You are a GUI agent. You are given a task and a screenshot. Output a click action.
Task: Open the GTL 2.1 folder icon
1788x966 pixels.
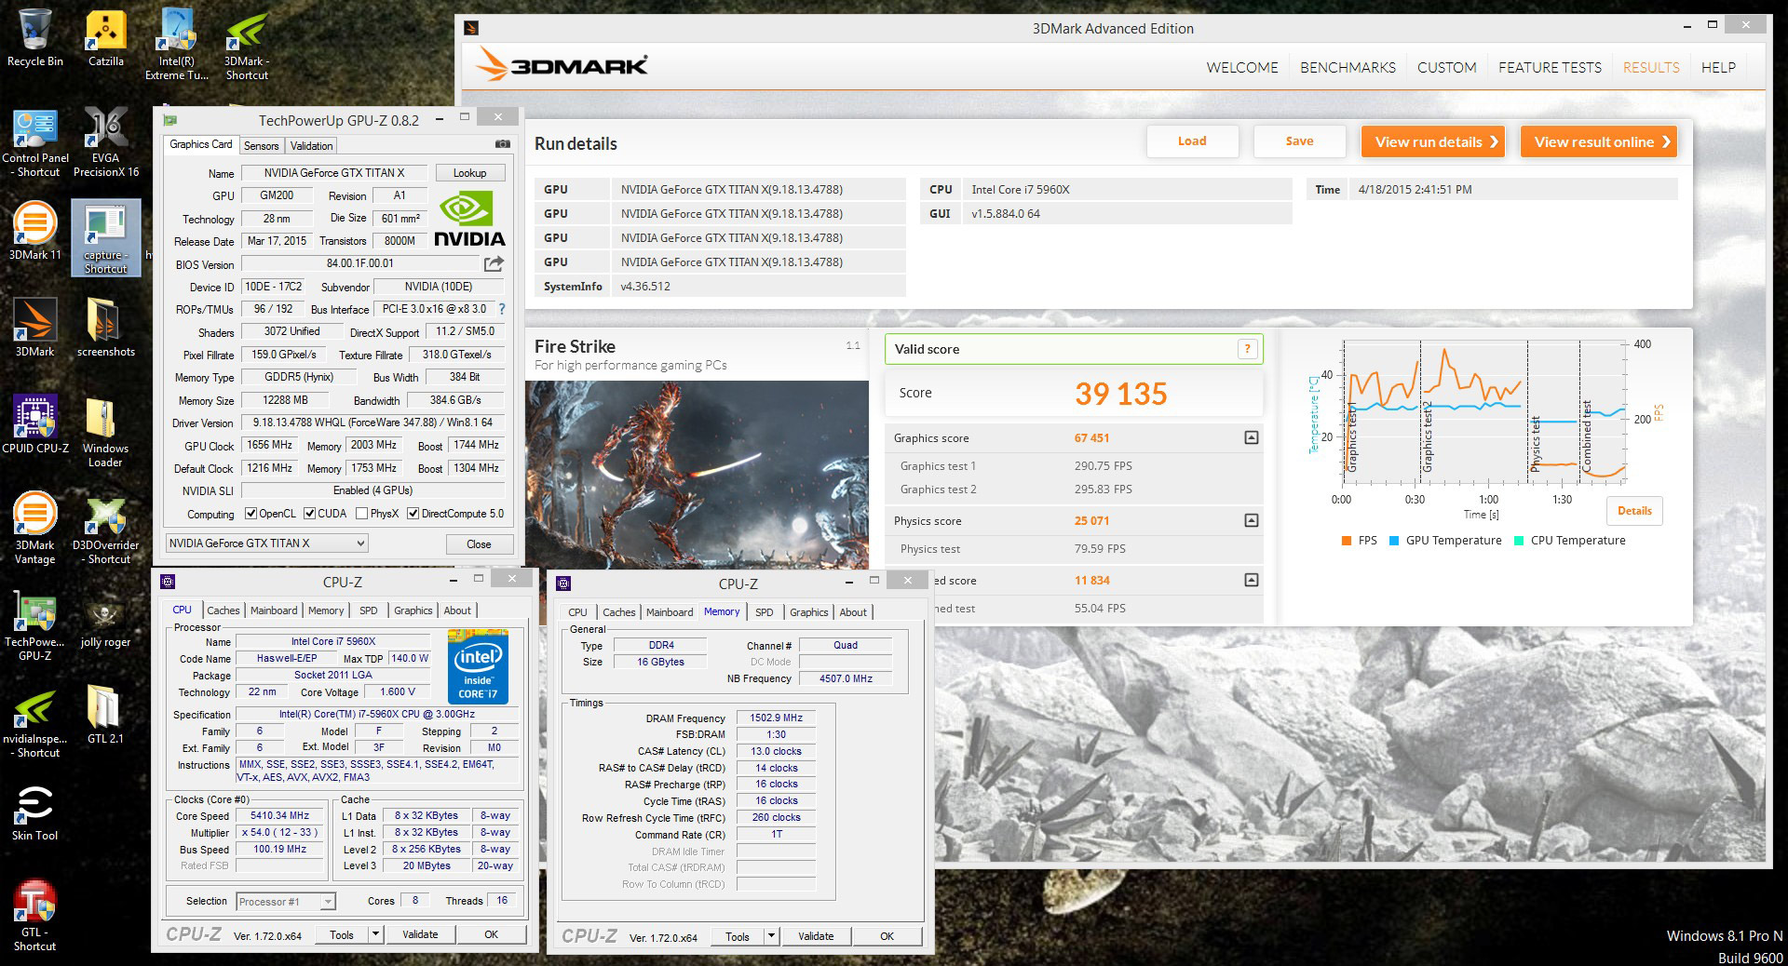[105, 715]
